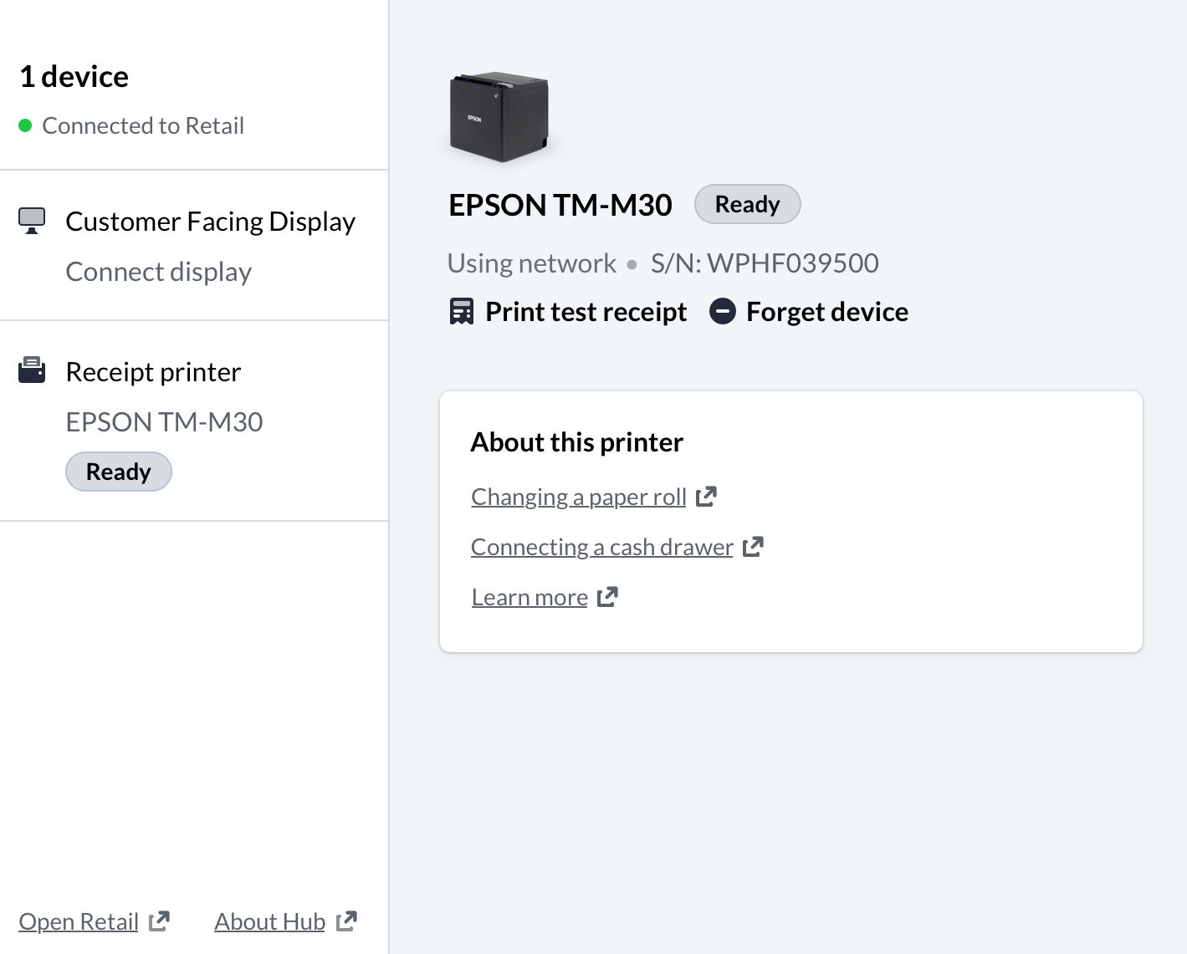
Task: Follow the Learn more link
Action: [530, 598]
